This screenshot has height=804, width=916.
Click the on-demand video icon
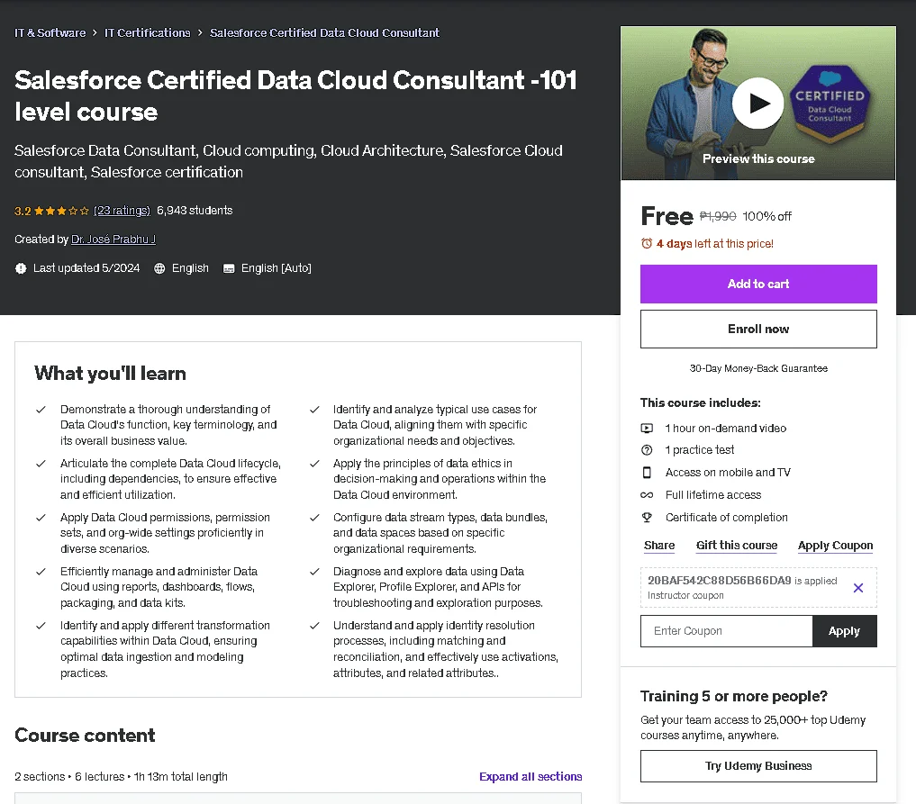click(x=647, y=428)
